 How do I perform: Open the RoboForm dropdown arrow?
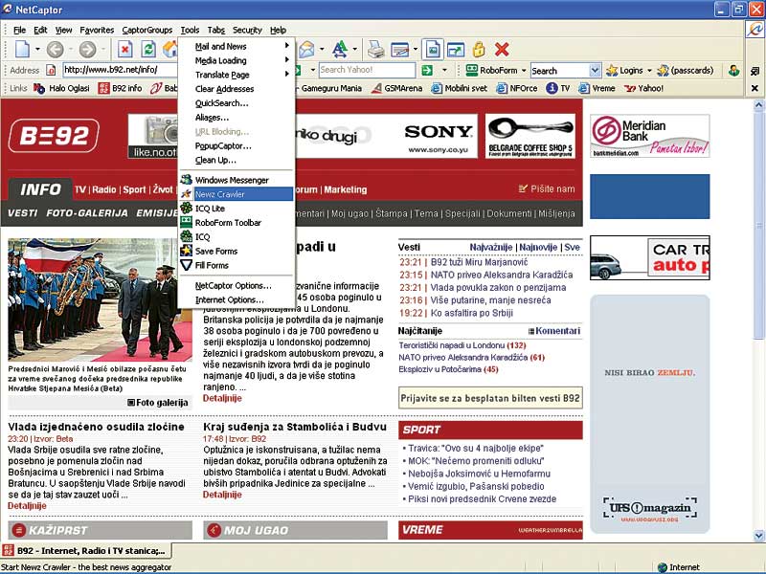(524, 70)
